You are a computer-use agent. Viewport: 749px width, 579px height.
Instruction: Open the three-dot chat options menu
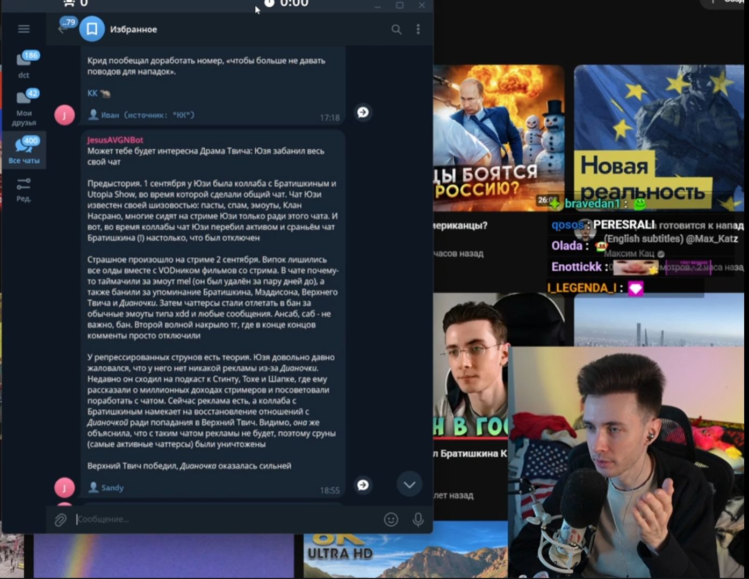click(418, 29)
